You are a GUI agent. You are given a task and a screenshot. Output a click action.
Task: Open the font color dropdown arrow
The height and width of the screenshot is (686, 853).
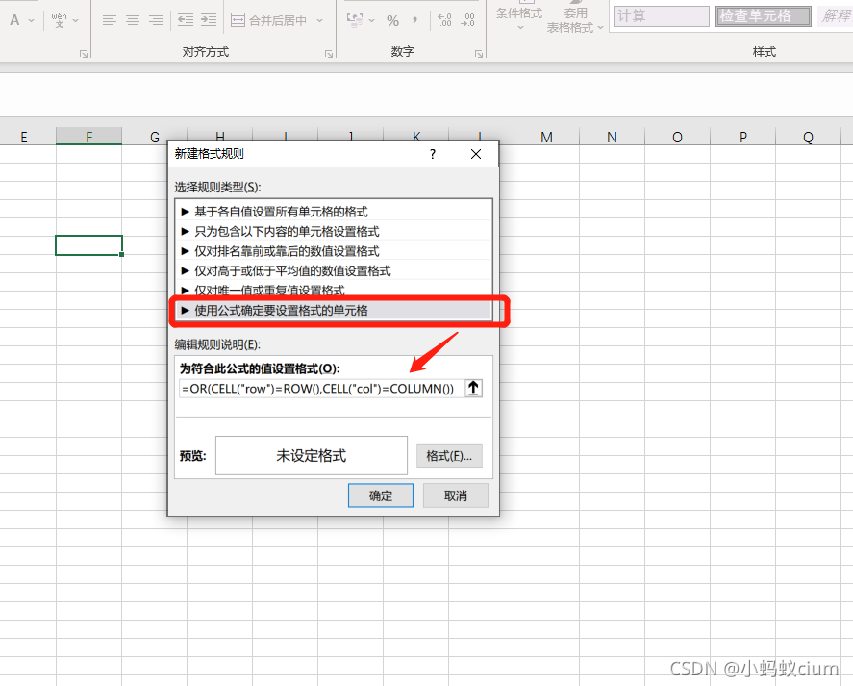31,21
